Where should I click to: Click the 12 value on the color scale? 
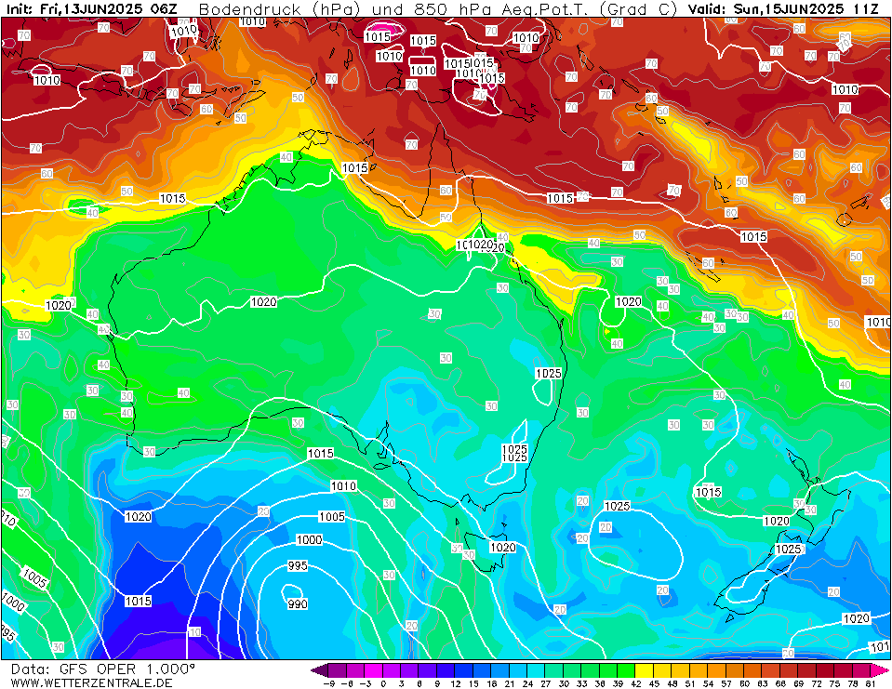click(455, 683)
